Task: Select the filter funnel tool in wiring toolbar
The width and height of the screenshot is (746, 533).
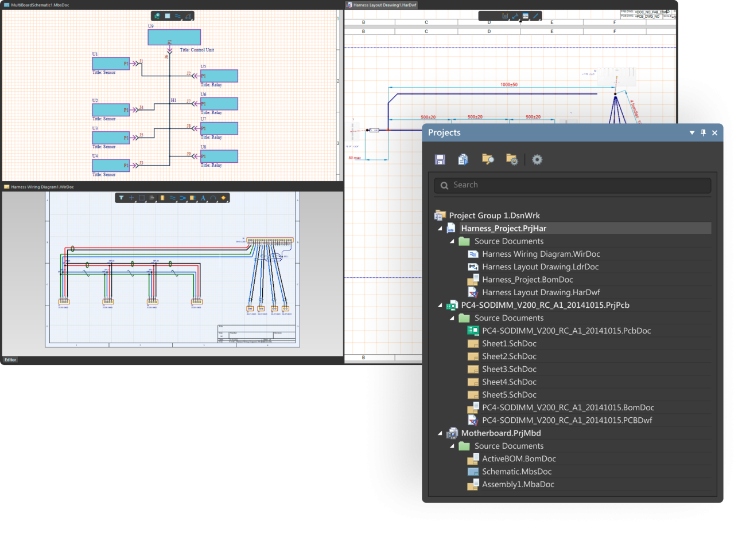Action: [121, 198]
